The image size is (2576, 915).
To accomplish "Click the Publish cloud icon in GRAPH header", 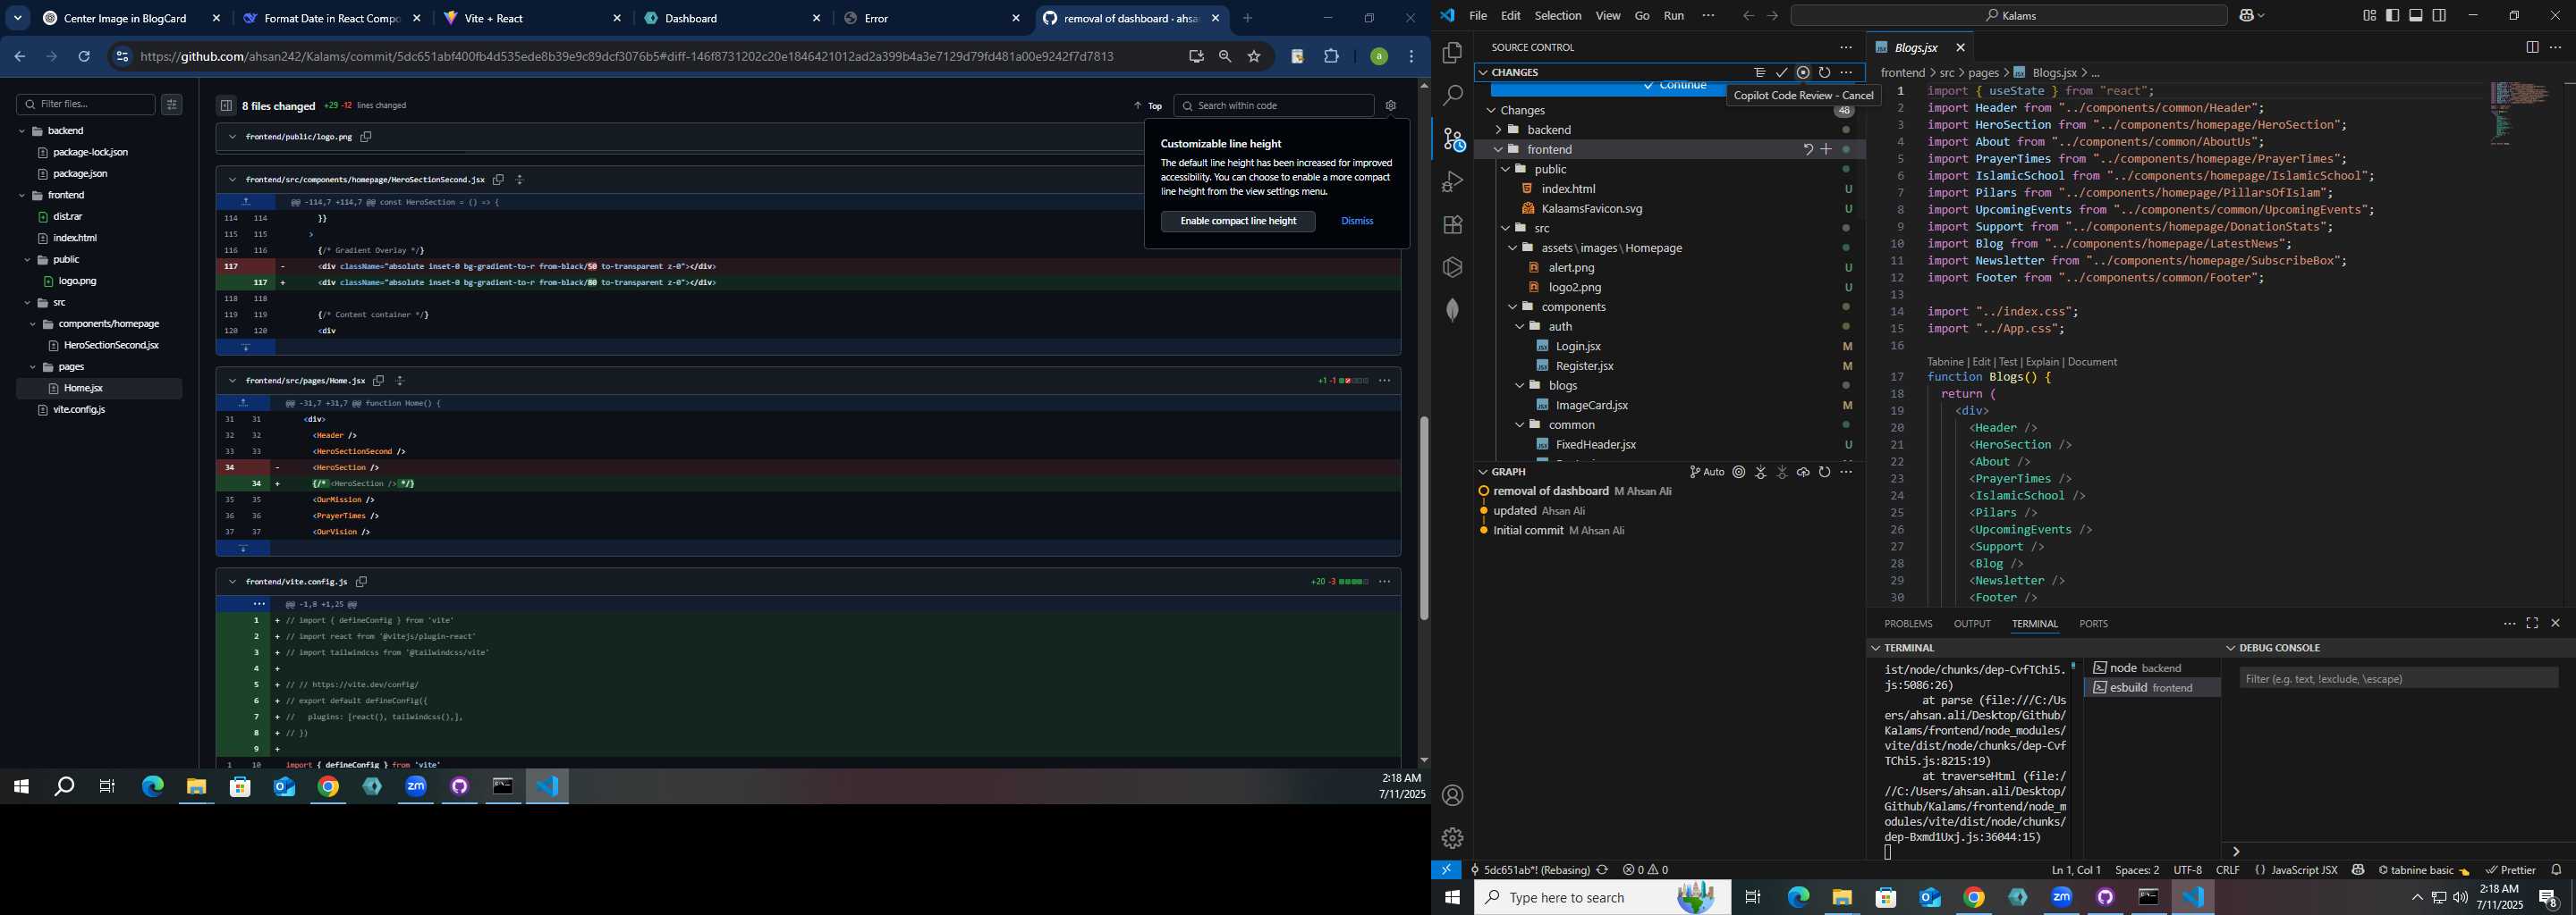I will 1803,472.
